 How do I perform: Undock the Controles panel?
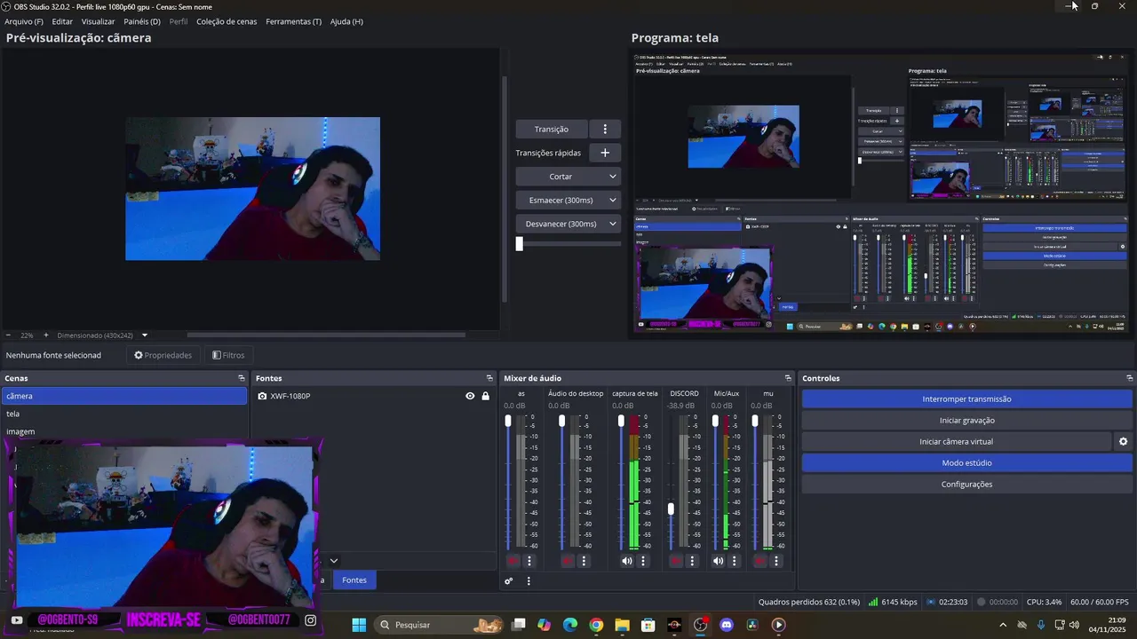1129,378
